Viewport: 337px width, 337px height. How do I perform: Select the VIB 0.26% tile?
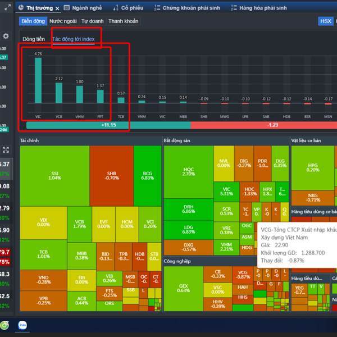(110, 279)
